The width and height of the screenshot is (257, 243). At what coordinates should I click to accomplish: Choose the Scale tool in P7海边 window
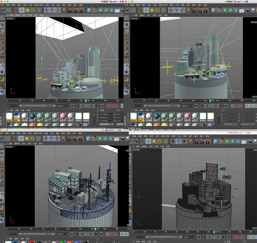(27, 138)
